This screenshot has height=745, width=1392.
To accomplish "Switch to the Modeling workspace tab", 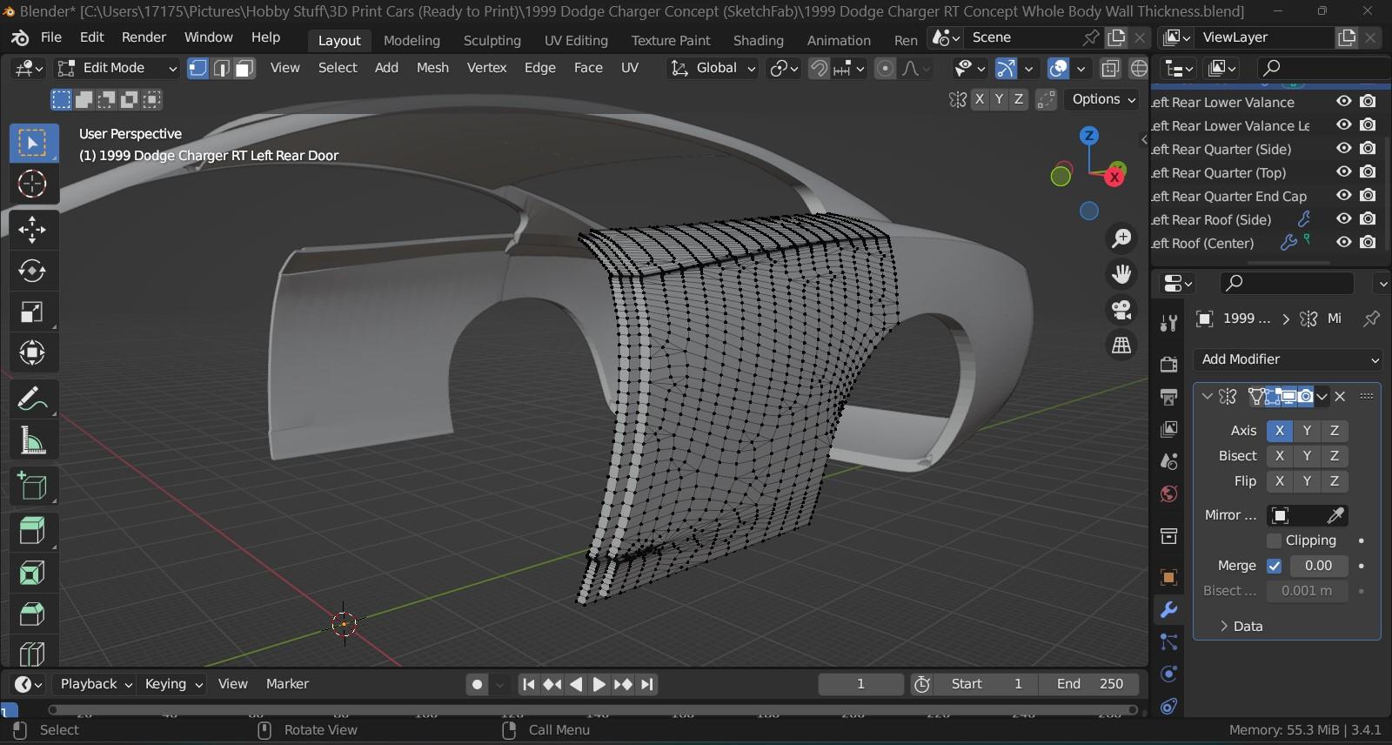I will (412, 40).
